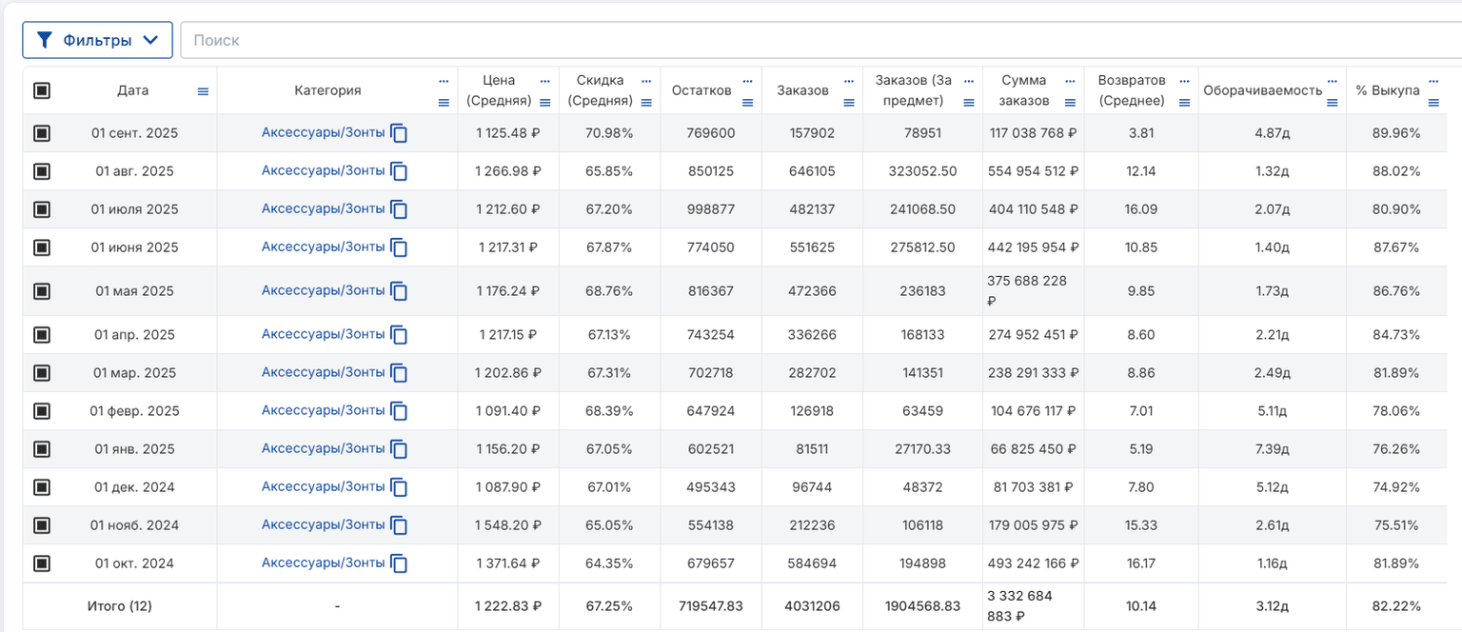The width and height of the screenshot is (1462, 632).
Task: Uncheck the 01 авг. 2025 row checkbox
Action: click(42, 171)
